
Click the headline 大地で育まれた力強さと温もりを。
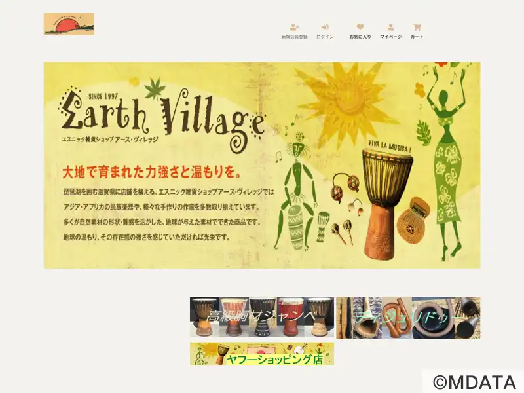tap(152, 172)
